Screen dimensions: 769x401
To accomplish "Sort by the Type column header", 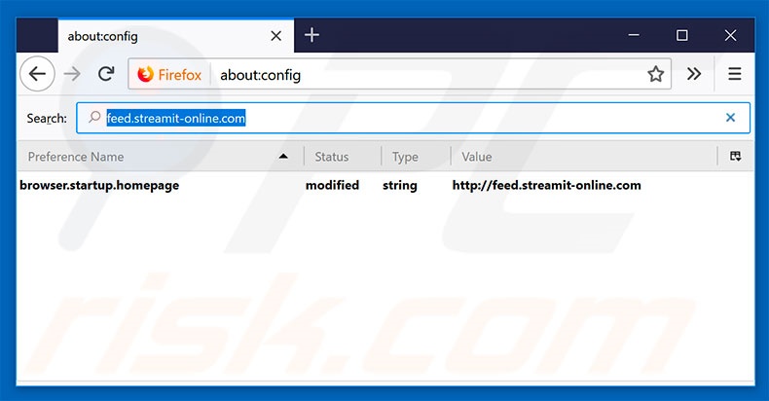I will [416, 157].
